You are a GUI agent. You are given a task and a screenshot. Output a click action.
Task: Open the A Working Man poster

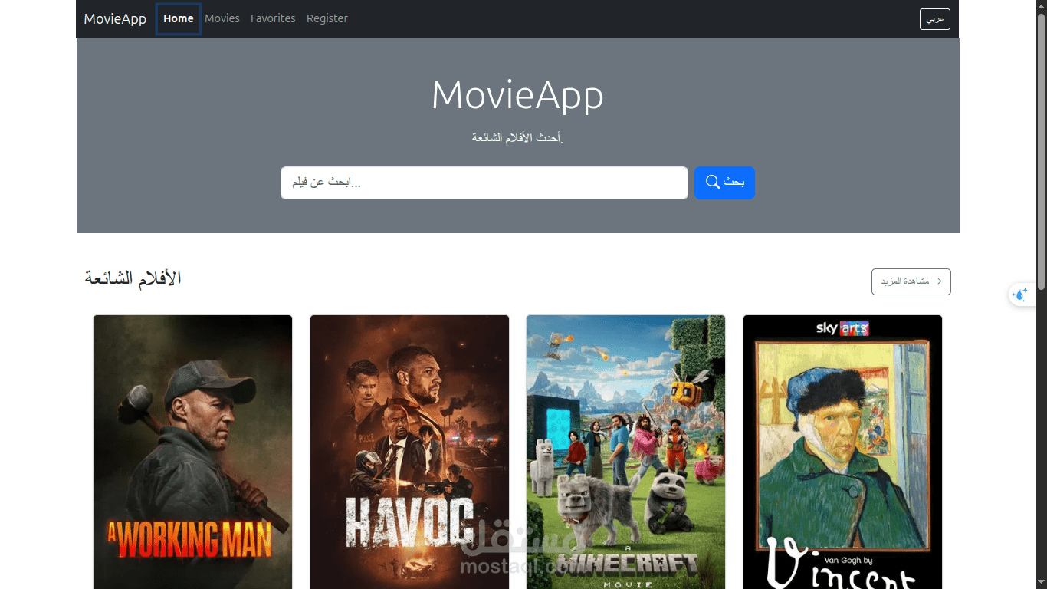192,452
